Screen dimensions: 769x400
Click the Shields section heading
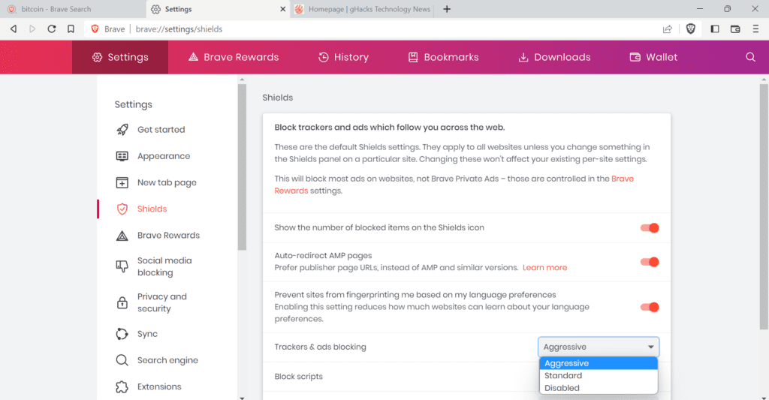click(x=278, y=98)
